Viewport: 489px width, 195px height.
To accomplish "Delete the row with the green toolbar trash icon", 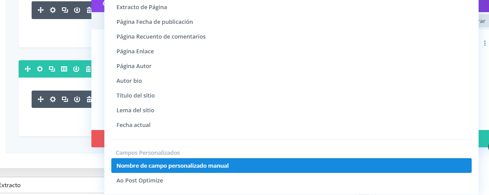I will click(88, 69).
